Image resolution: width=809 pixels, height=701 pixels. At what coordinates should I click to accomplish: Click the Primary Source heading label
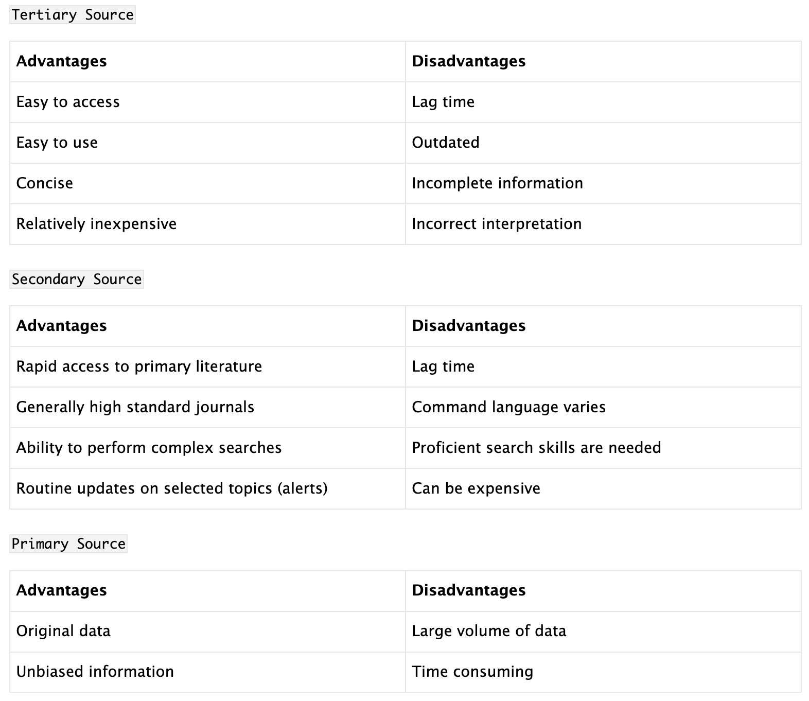pyautogui.click(x=68, y=544)
